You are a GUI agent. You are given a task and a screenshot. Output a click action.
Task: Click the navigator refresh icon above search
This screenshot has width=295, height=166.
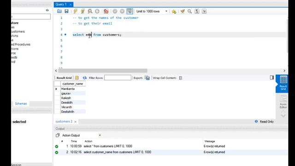coord(47,10)
